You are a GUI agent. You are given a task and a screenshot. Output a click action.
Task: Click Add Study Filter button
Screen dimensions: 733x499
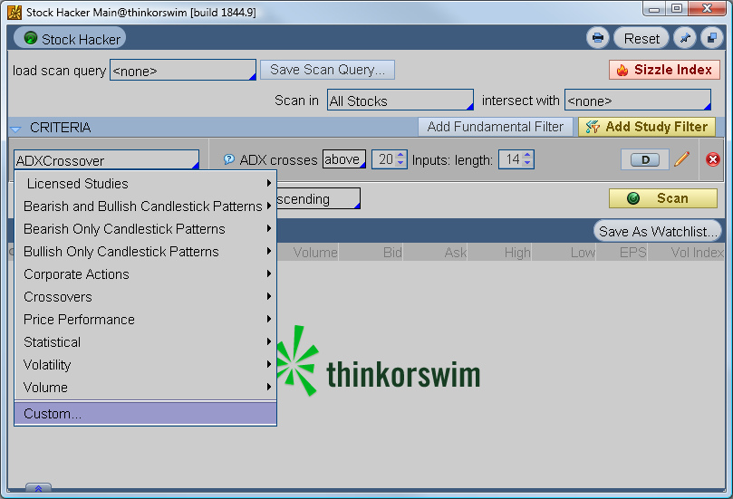tap(647, 127)
